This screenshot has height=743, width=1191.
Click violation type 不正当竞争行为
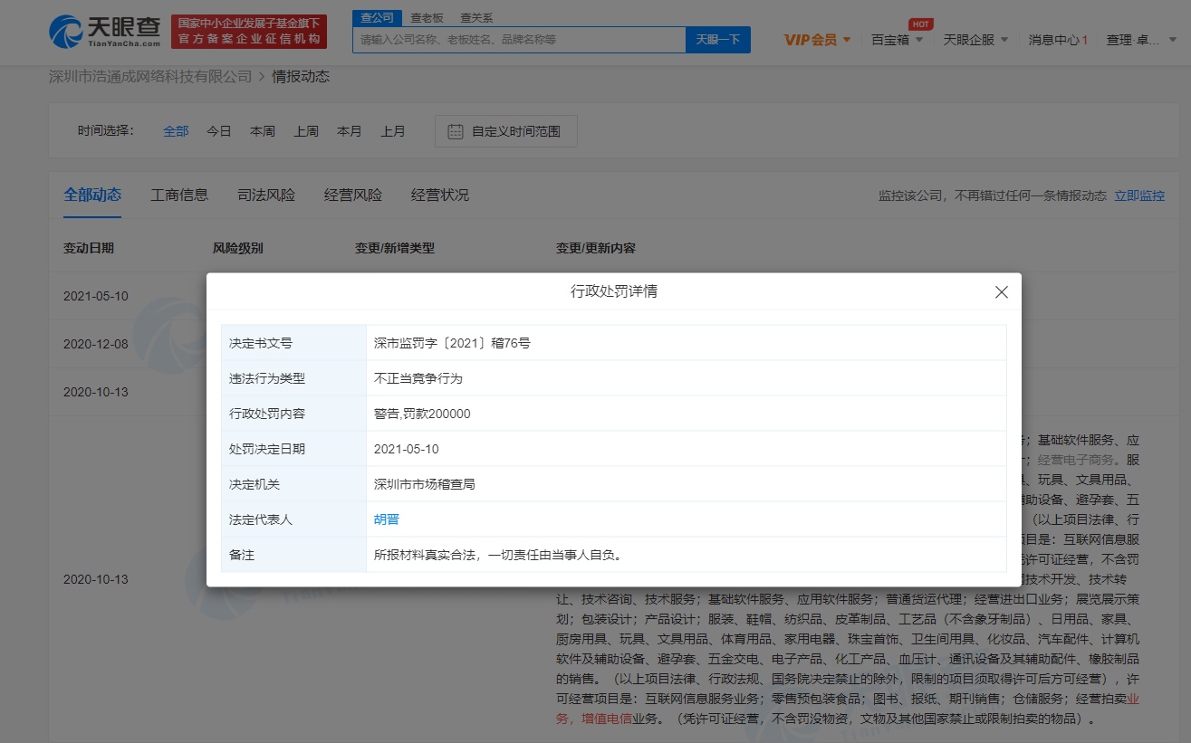click(x=418, y=378)
